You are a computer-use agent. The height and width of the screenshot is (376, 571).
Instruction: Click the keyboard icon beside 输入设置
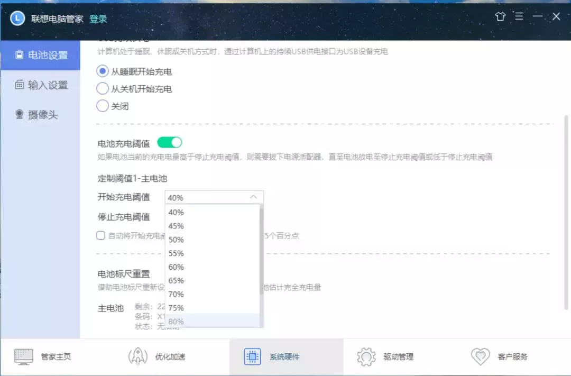tap(20, 85)
